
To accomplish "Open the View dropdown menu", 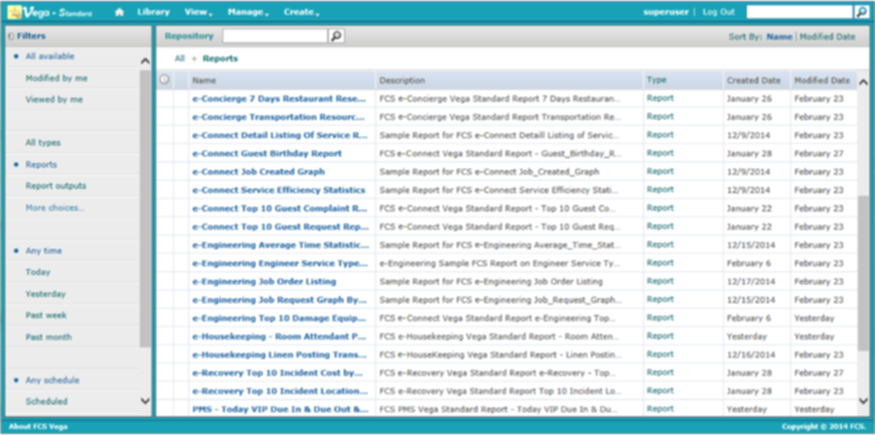I will (198, 13).
